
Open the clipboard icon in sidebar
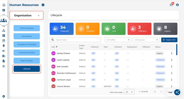point(4,36)
